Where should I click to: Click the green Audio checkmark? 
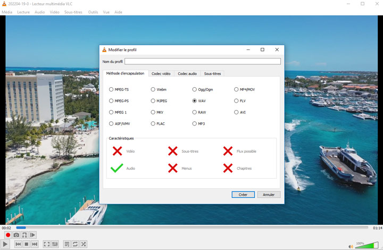click(x=116, y=168)
